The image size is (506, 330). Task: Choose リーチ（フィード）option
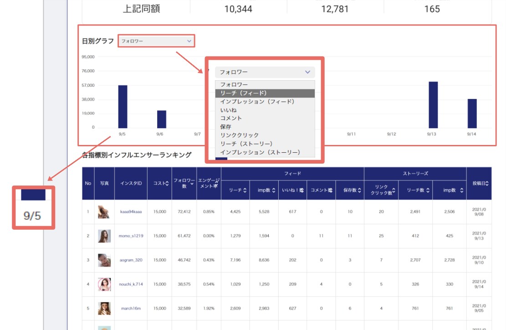click(x=265, y=93)
